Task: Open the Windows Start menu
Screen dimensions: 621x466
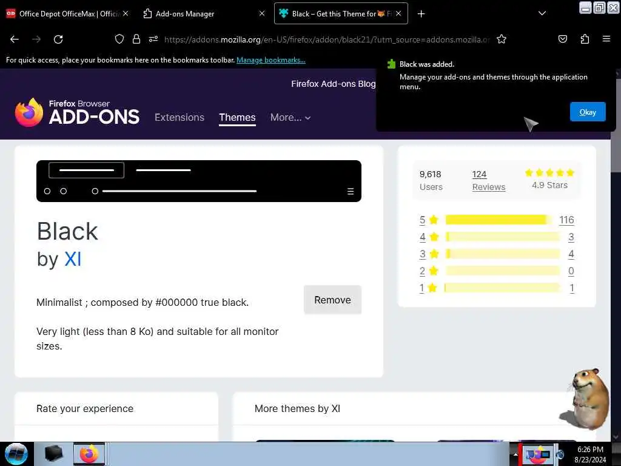Action: point(16,454)
